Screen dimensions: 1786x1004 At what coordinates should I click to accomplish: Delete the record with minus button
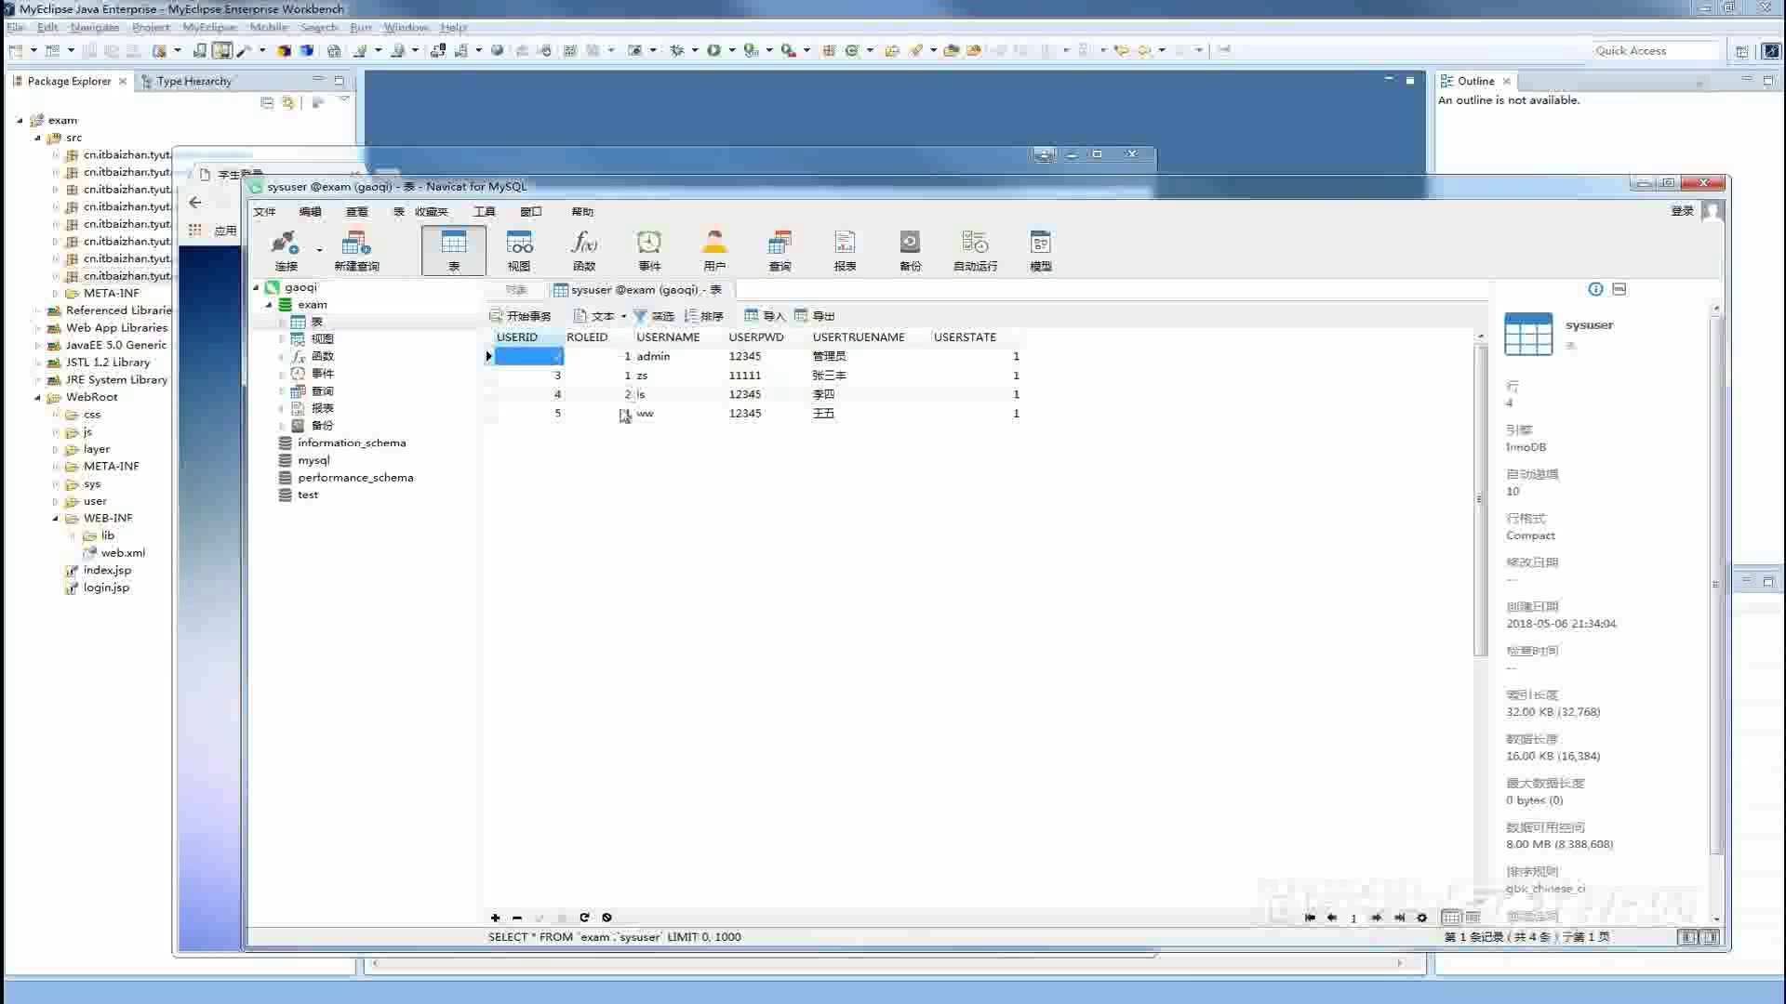pos(517,918)
